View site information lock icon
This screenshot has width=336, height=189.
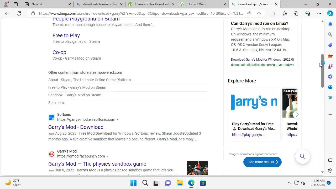pos(33,13)
